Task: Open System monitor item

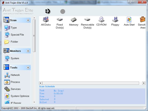Action: tap(12, 58)
